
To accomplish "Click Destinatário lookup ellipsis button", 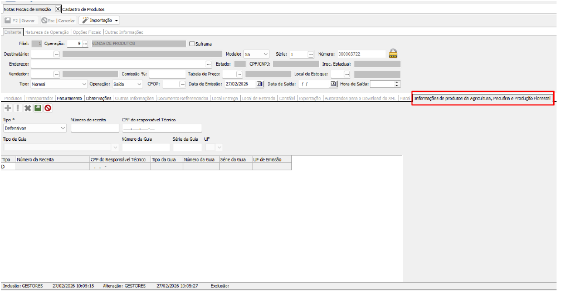I will [56, 54].
